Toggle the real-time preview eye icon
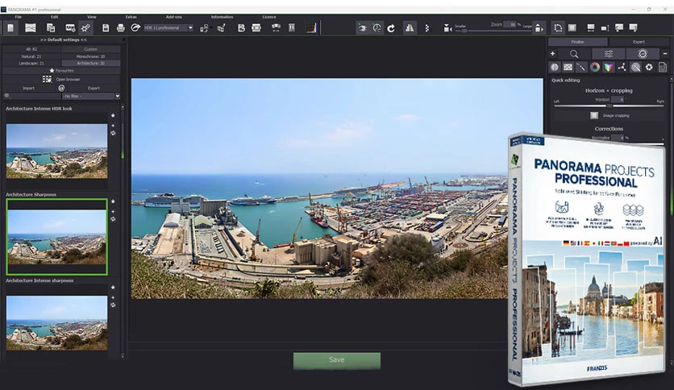 [363, 28]
